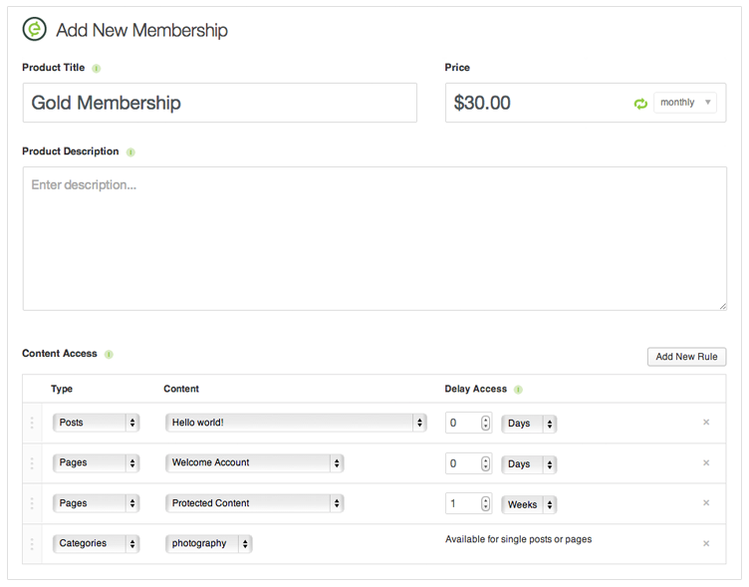
Task: Click the green recurring billing icon
Action: click(x=640, y=103)
